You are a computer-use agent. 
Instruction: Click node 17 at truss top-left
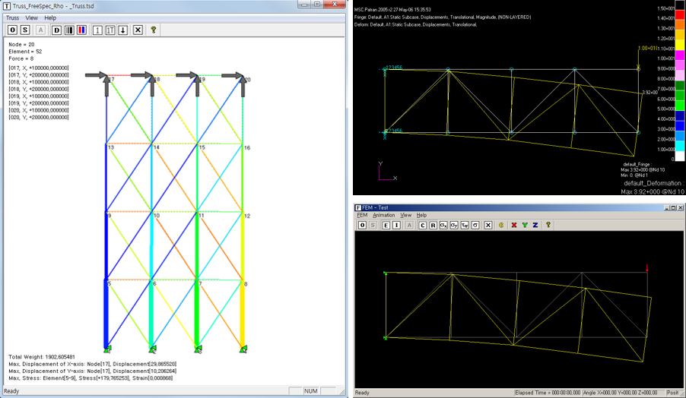point(107,79)
